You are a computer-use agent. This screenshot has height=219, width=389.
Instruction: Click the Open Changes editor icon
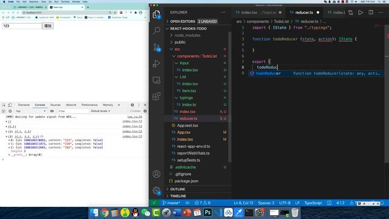[351, 12]
